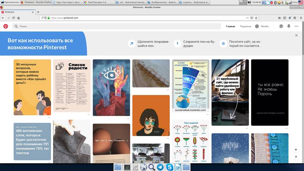Click the Firefox reload page button

coord(13,18)
